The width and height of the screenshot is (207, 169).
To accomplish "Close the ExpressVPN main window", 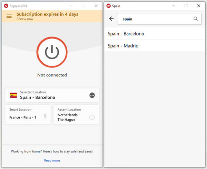I will click(x=96, y=6).
